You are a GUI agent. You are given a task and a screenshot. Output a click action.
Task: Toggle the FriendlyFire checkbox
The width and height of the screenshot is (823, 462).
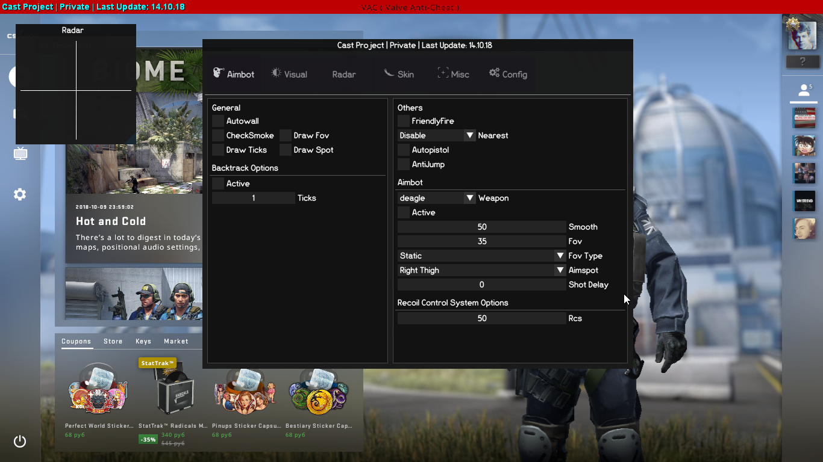pyautogui.click(x=404, y=121)
